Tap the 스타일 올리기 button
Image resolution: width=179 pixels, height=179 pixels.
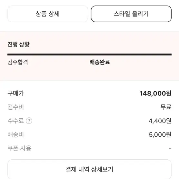(131, 14)
